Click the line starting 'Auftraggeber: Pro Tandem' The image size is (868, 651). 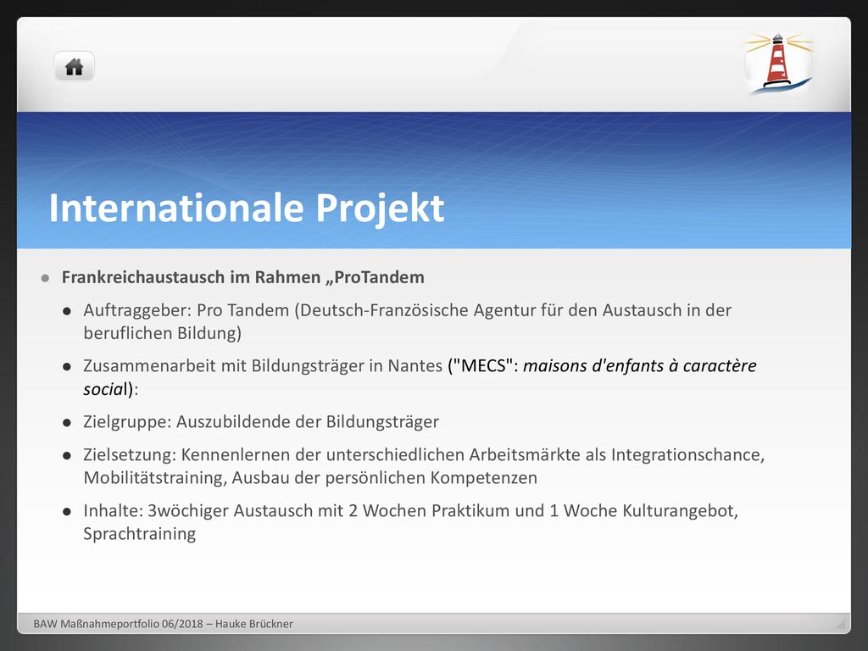point(408,310)
